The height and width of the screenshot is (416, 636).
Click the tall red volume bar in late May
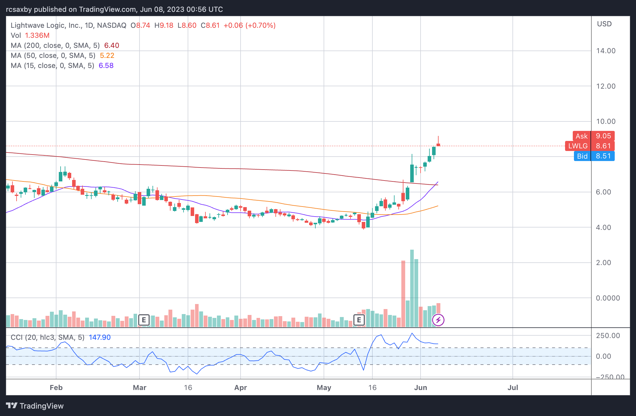(x=403, y=294)
